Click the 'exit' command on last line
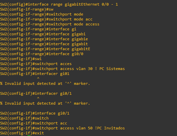Image resolution: width=177 pixels, height=136 pixels. [x=39, y=133]
